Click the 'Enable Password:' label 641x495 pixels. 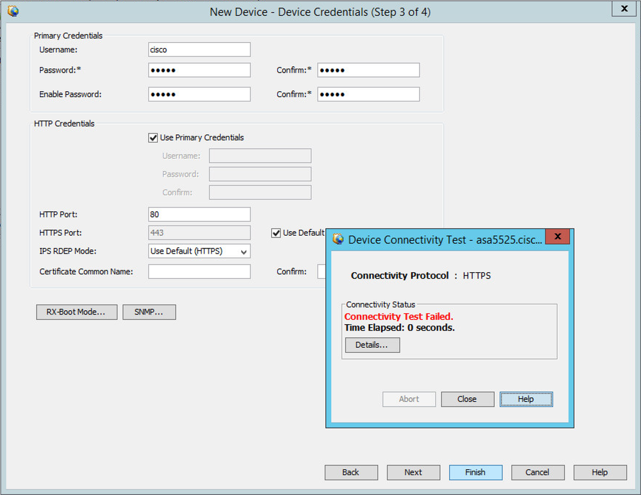click(x=71, y=94)
